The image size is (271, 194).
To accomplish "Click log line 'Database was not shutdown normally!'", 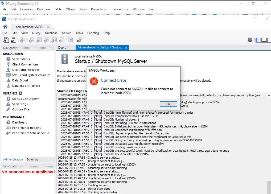I will pos(112,144).
